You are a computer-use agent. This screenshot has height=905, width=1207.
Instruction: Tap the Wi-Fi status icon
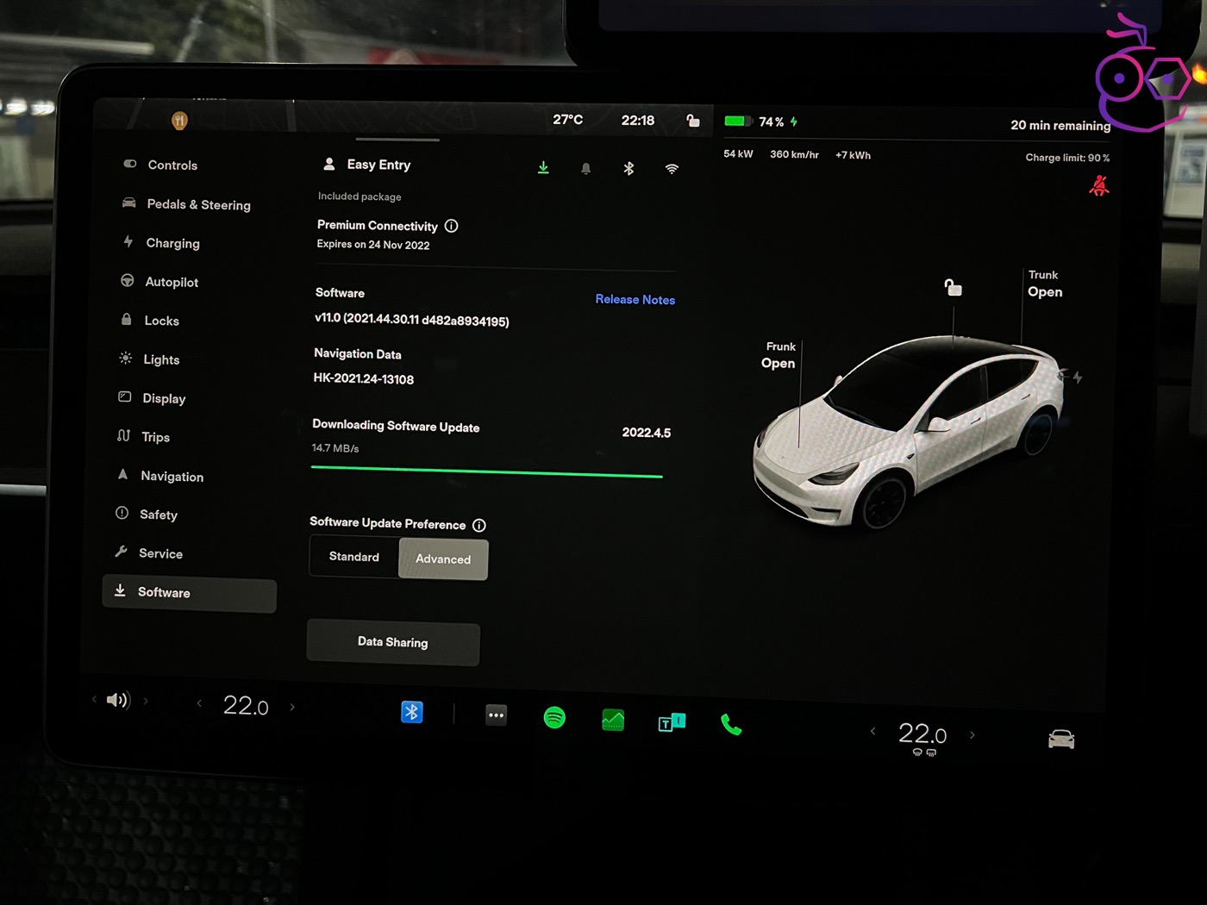click(672, 169)
